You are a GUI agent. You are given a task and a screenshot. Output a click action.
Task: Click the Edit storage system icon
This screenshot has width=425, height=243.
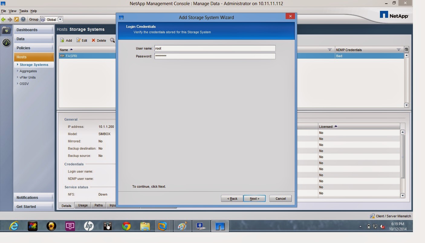click(82, 40)
